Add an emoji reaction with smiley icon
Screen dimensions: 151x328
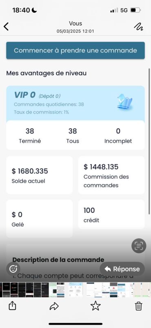tap(13, 269)
